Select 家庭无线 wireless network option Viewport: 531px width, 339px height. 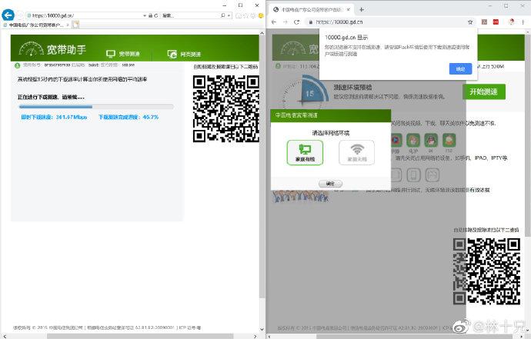pyautogui.click(x=356, y=152)
